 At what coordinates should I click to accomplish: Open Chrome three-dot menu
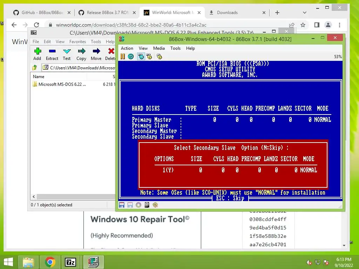click(339, 25)
